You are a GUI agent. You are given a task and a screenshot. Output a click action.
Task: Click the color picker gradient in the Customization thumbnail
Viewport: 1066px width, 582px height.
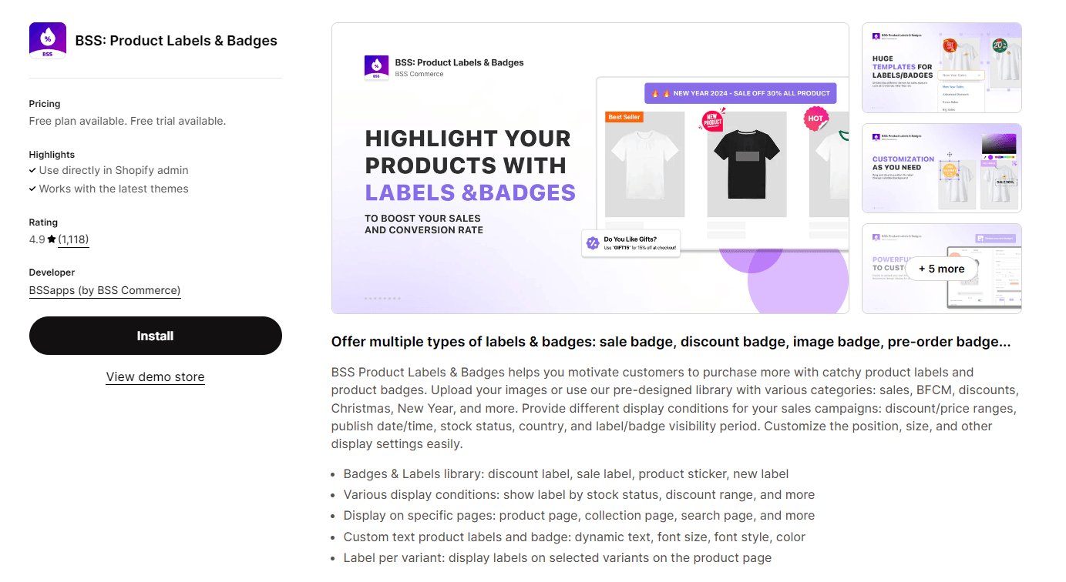(x=999, y=144)
